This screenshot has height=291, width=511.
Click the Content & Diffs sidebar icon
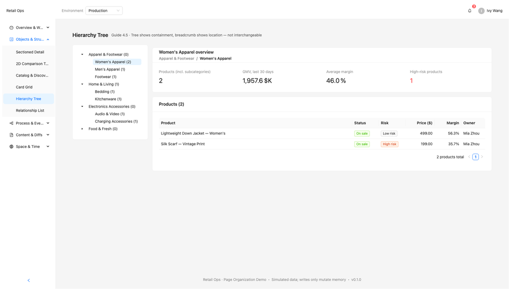click(11, 135)
